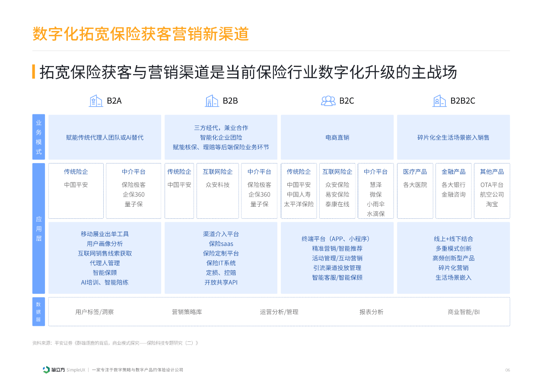Click the 资料来源 source citation line
553x391 pixels.
(115, 343)
